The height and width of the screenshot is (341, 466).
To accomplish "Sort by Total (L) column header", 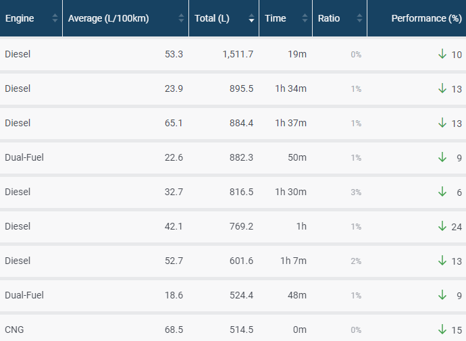I will [224, 18].
